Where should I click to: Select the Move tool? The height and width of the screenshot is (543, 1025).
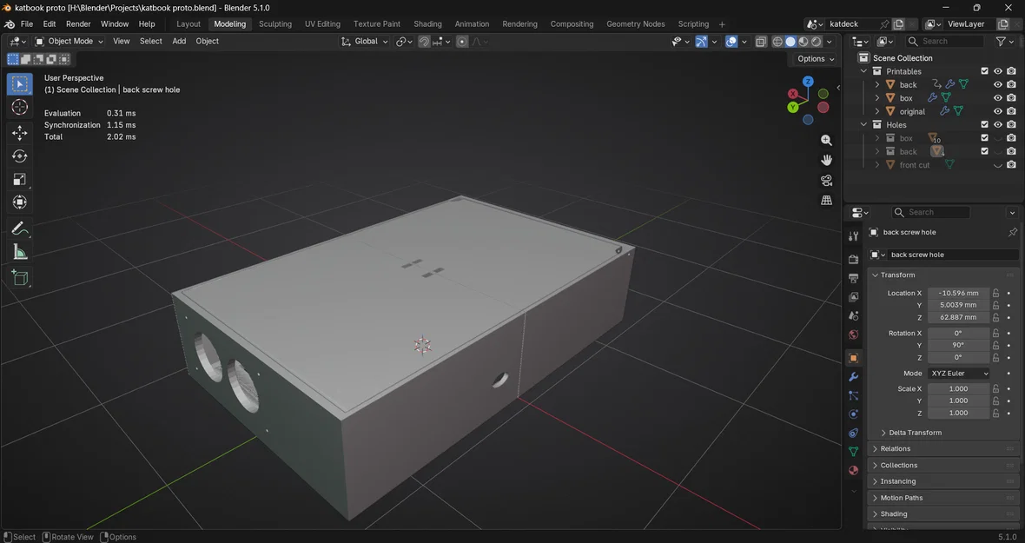20,133
